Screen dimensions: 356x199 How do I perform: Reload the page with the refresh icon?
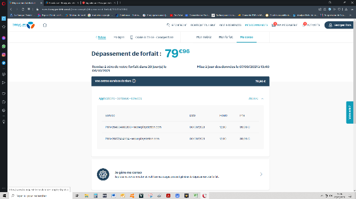point(23,9)
